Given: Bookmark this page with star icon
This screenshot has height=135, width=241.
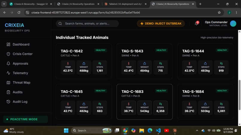Looking at the screenshot, I should pyautogui.click(x=219, y=13).
